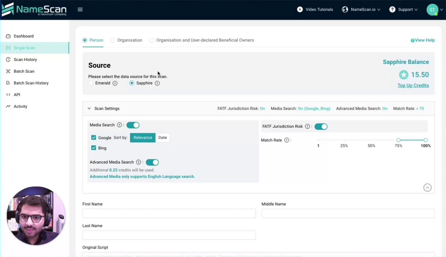
Task: Expand the user account dropdown arrow
Action: tap(442, 10)
